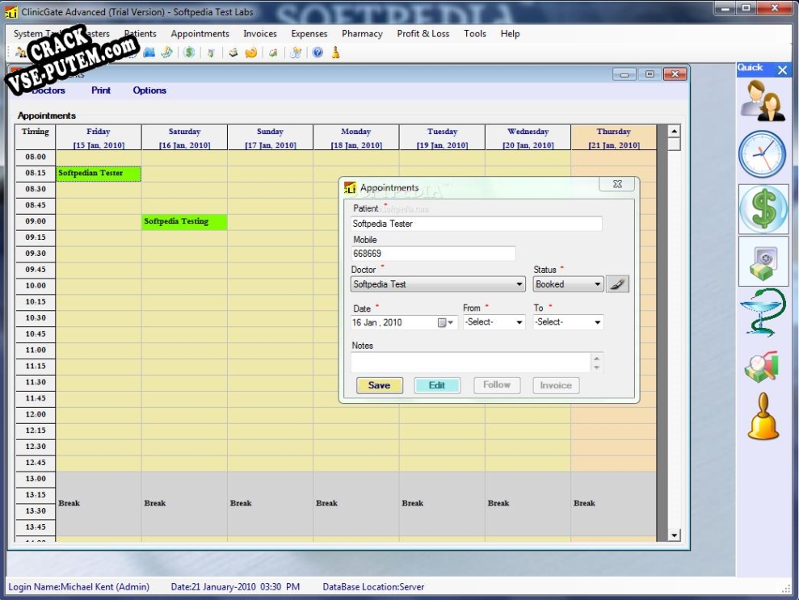
Task: Click the 10:00 timing row label
Action: [x=36, y=286]
